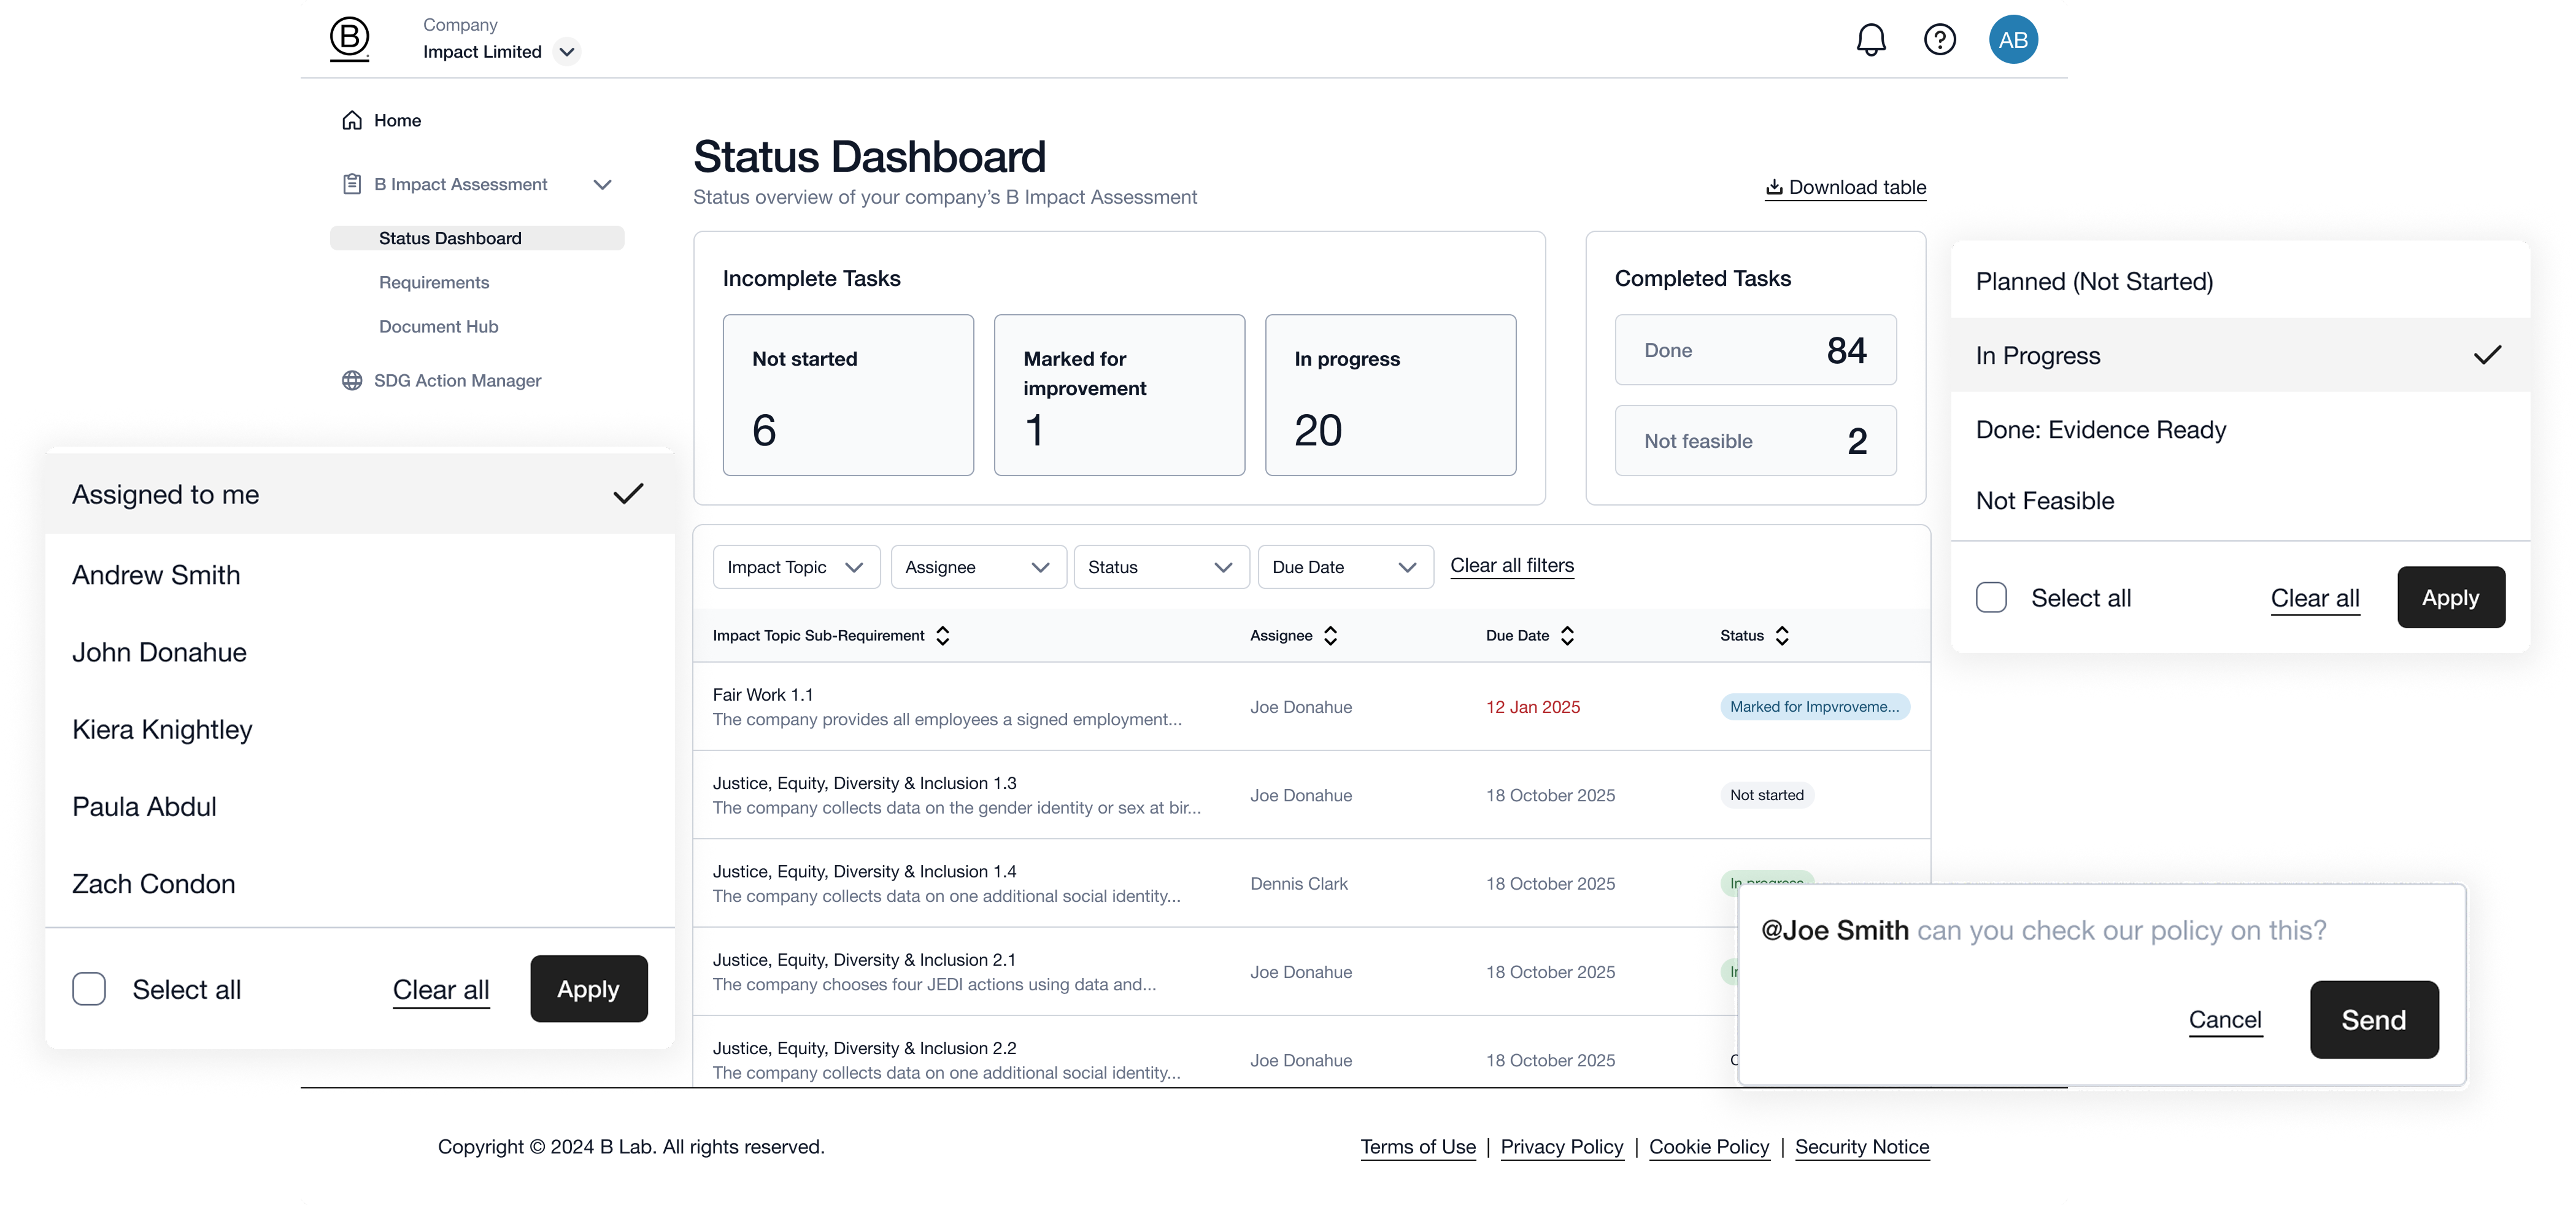Select Paula Abdul in assignee list
The height and width of the screenshot is (1205, 2576).
pos(360,806)
